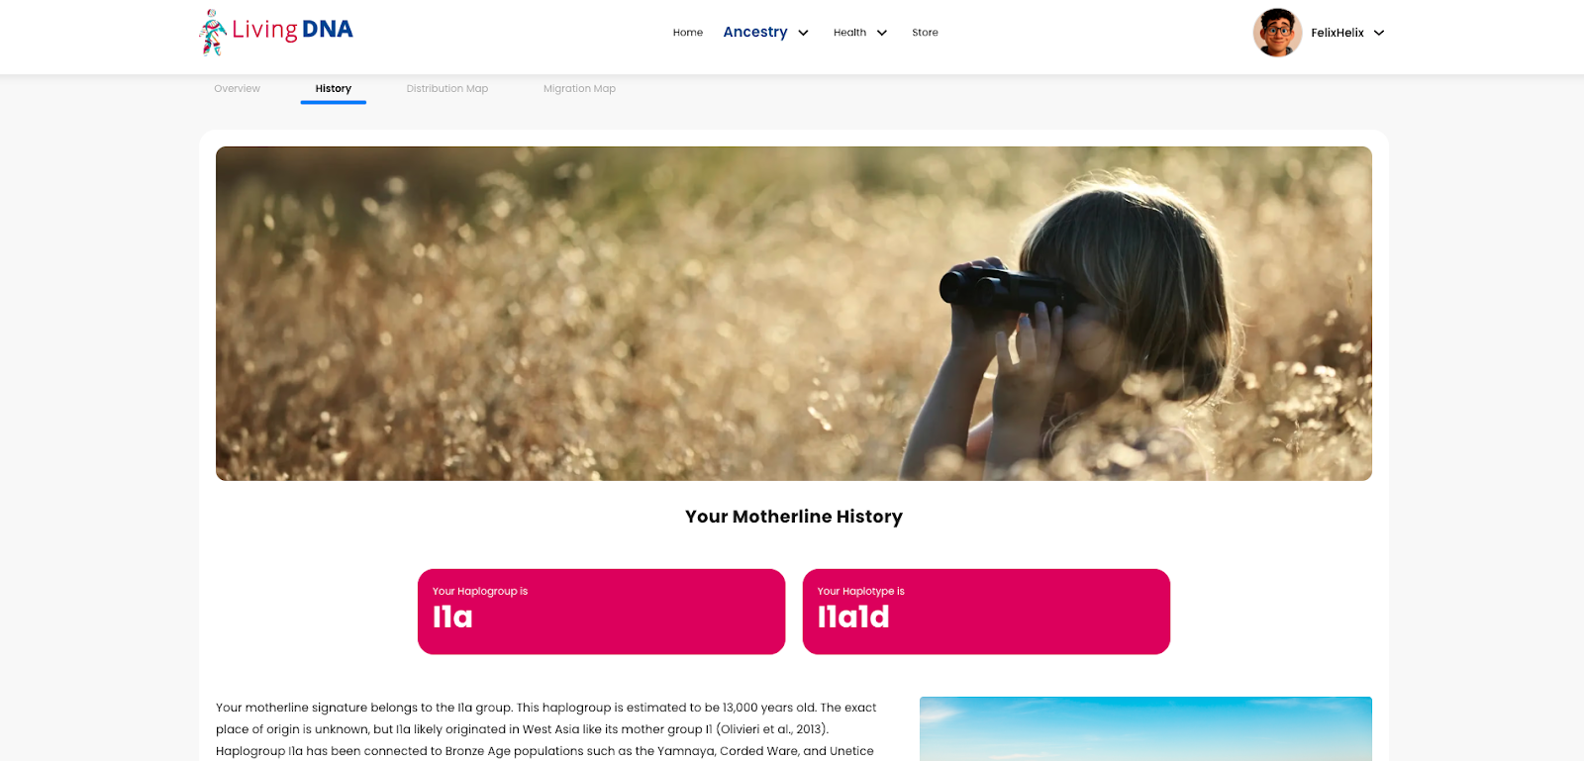Switch to the Overview tab
The height and width of the screenshot is (761, 1584).
coord(238,88)
